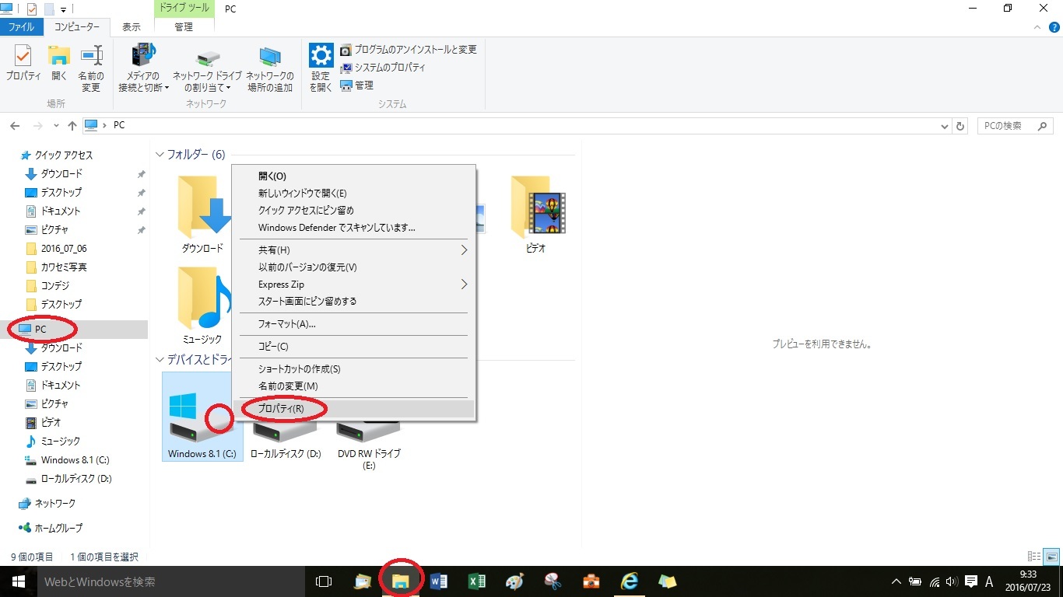
Task: Choose Open in new window (新しいウィンドウで開く)
Action: (354, 194)
